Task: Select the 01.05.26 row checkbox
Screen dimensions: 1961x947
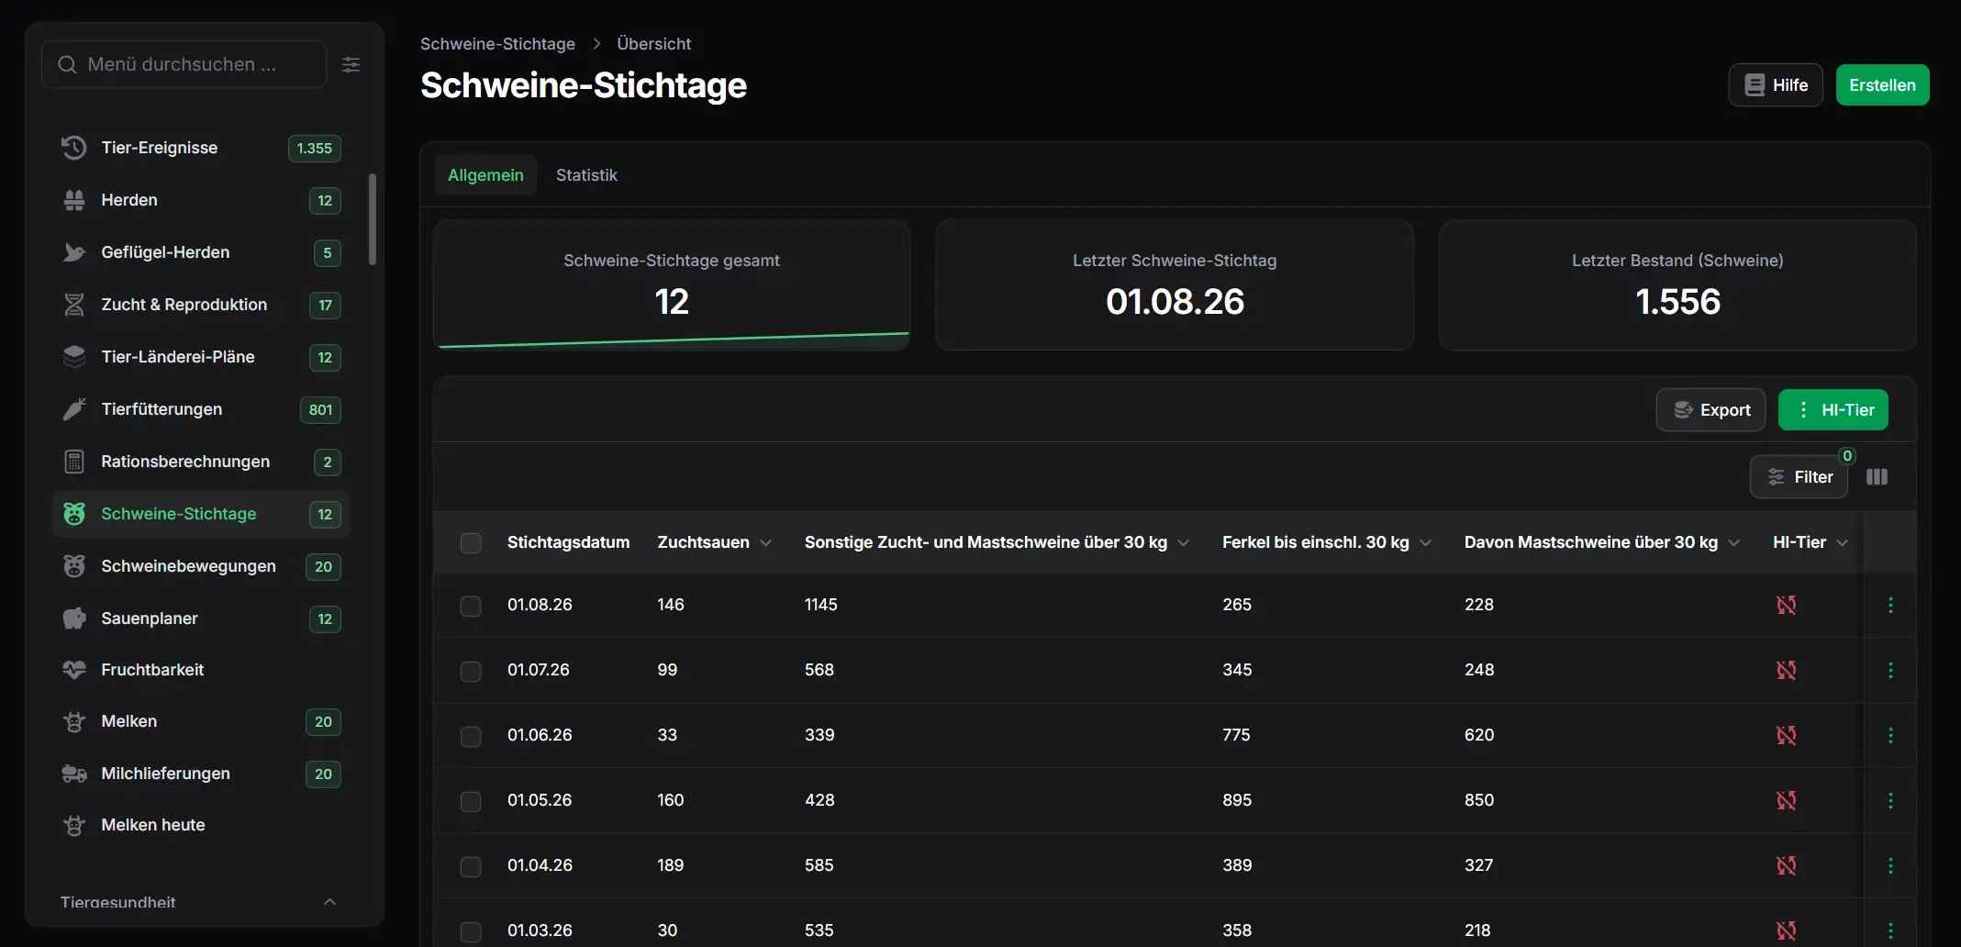Action: 471,802
